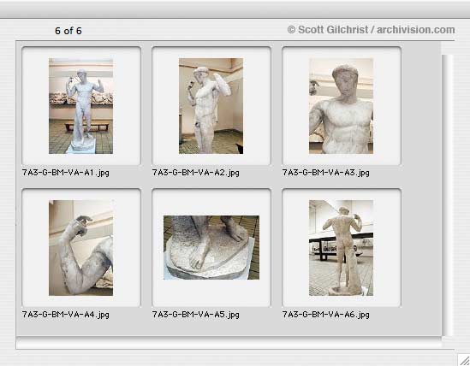Screen dimensions: 470x366
Task: Open the torso close-up thumbnail A3
Action: coord(341,106)
